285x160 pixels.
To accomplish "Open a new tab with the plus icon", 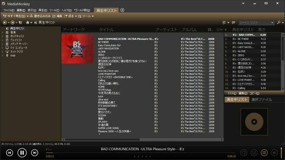I will pyautogui.click(x=122, y=10).
